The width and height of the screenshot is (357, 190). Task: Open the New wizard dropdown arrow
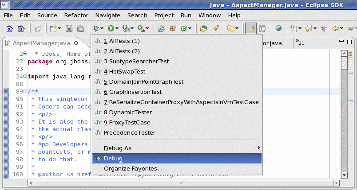[59, 28]
